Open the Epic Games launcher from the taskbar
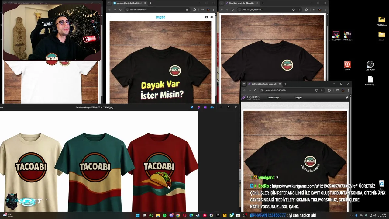The height and width of the screenshot is (219, 389). [x=218, y=215]
